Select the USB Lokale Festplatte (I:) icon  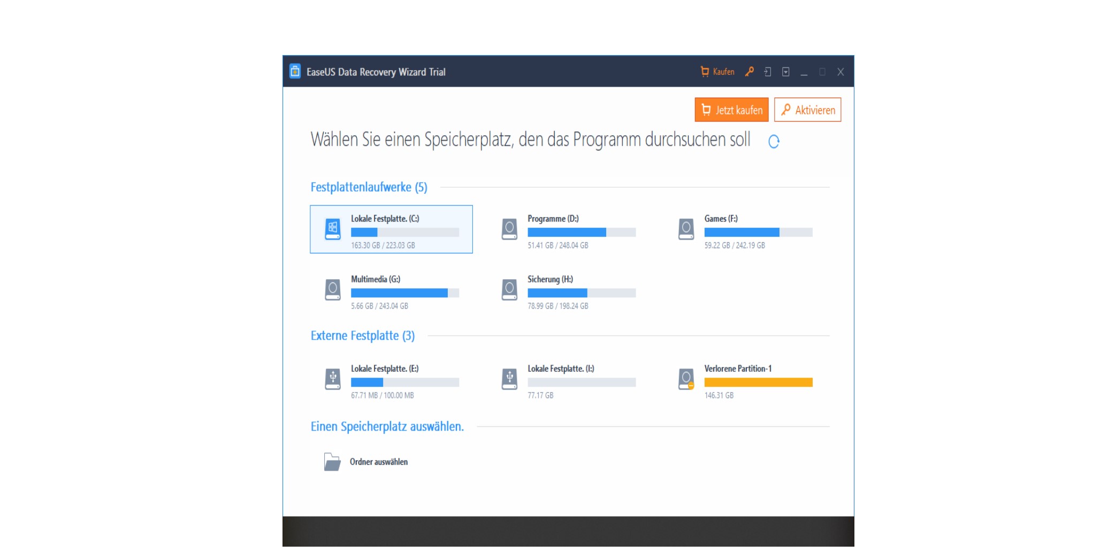pyautogui.click(x=509, y=379)
